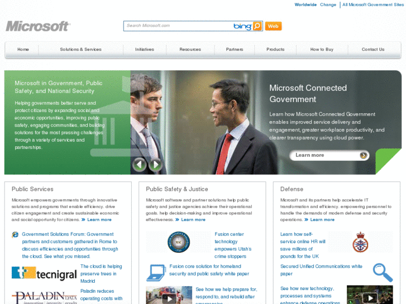Click magnifying glass icon beside Secured Unified Communications
Viewport: 406px width, 304px height.
click(383, 272)
